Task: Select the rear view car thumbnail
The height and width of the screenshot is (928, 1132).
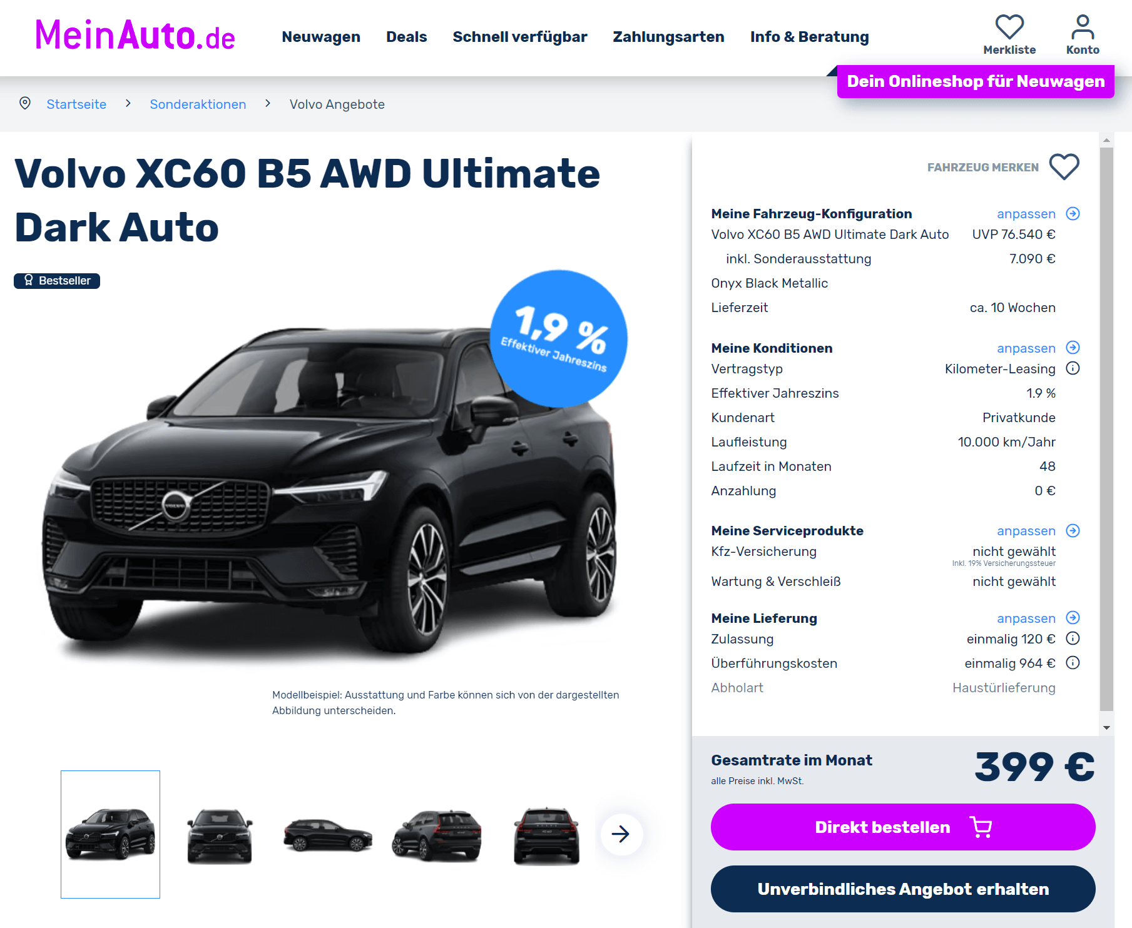Action: pyautogui.click(x=546, y=835)
